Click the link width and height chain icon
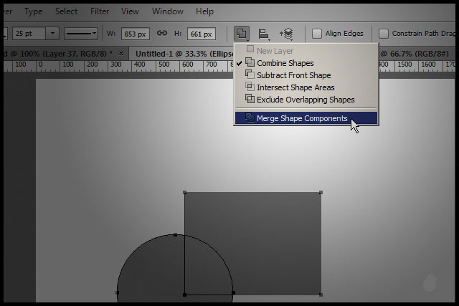This screenshot has width=459, height=306. tap(162, 34)
